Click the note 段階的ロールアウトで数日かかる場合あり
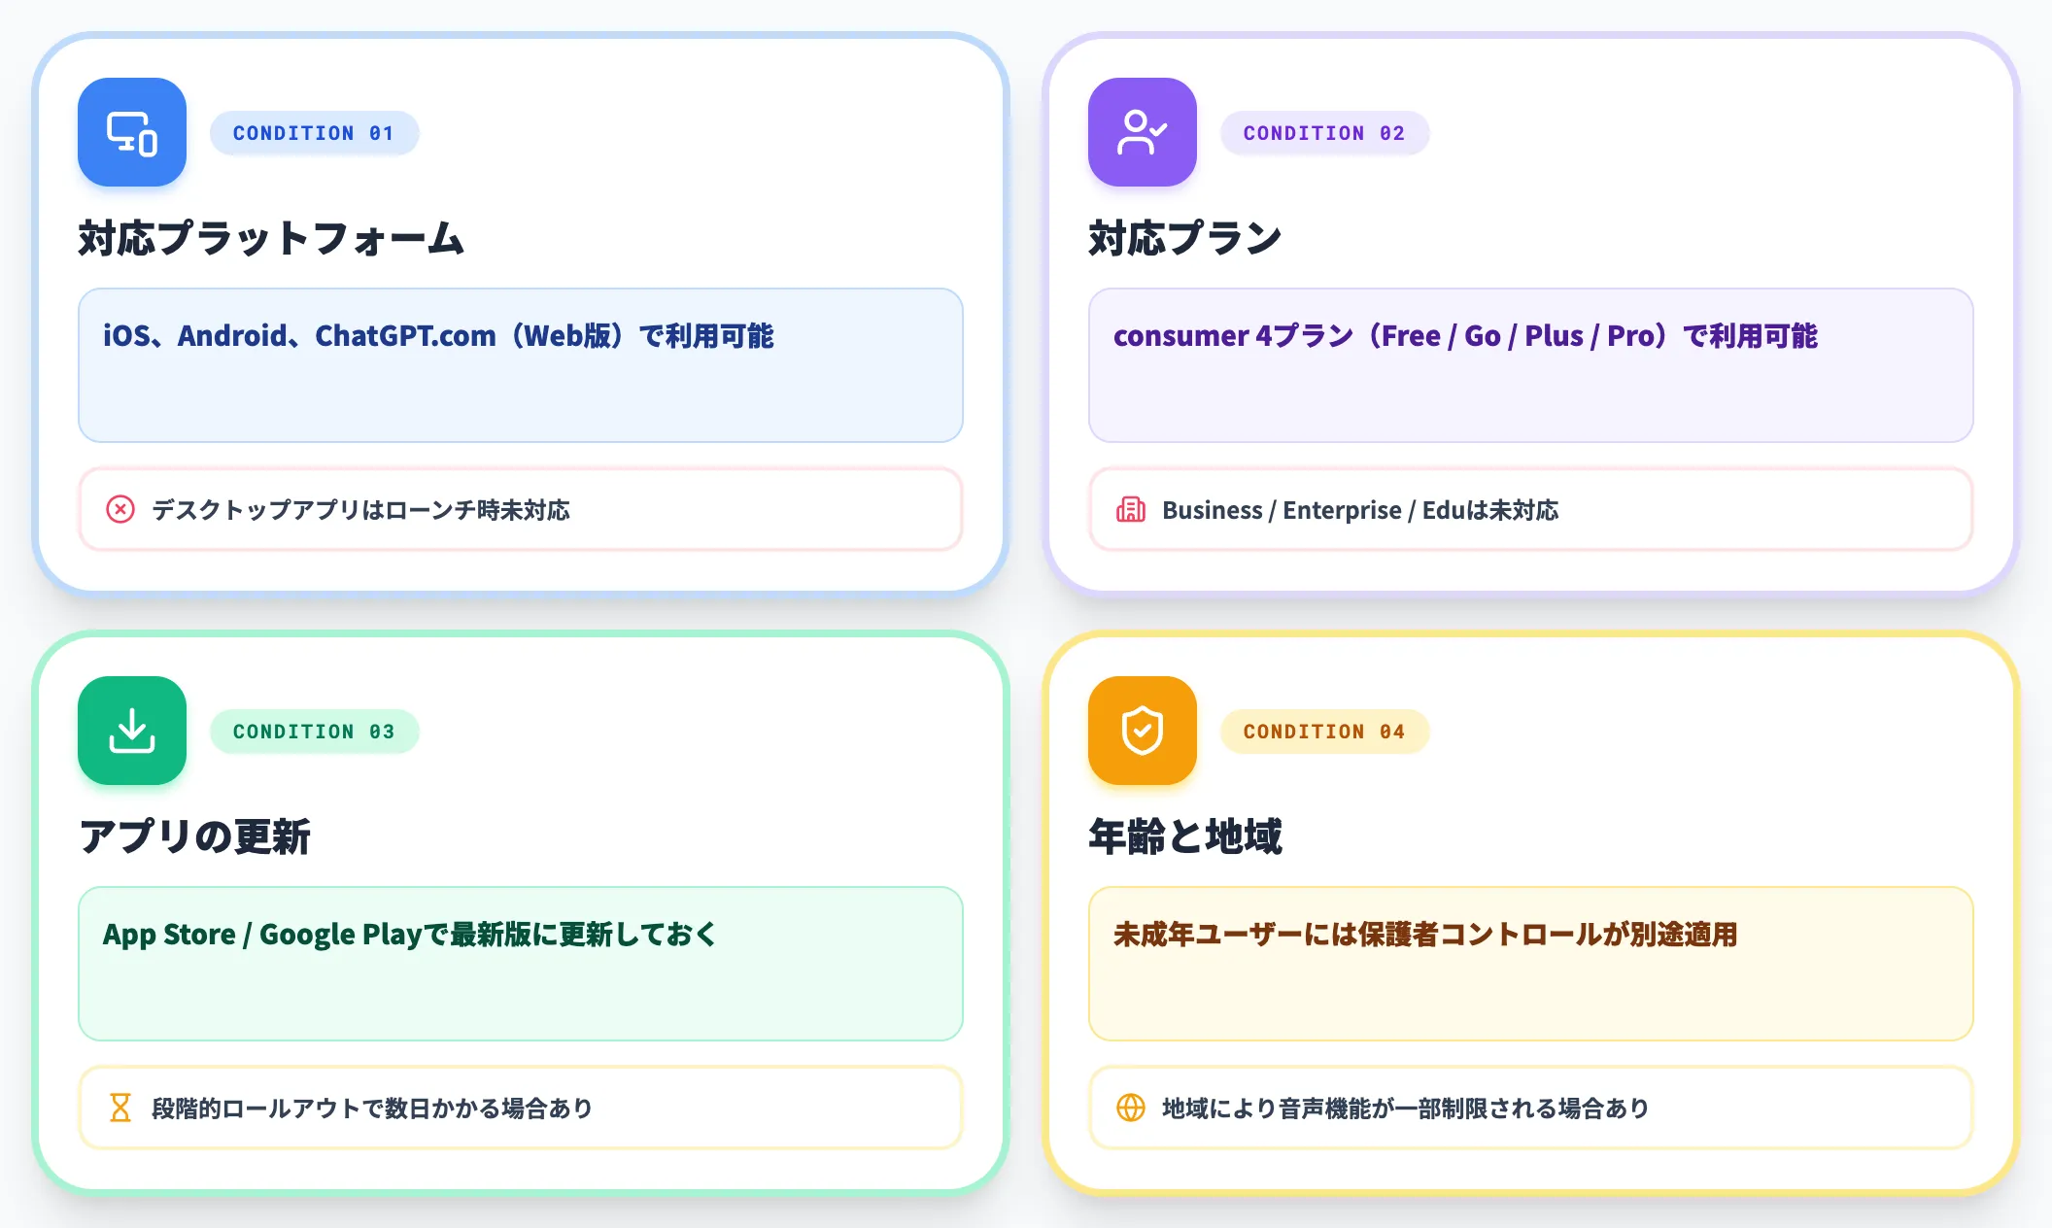The image size is (2052, 1228). (521, 1108)
